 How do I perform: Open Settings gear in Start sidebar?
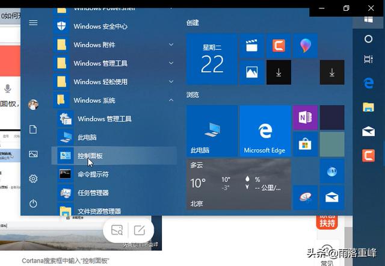33,179
